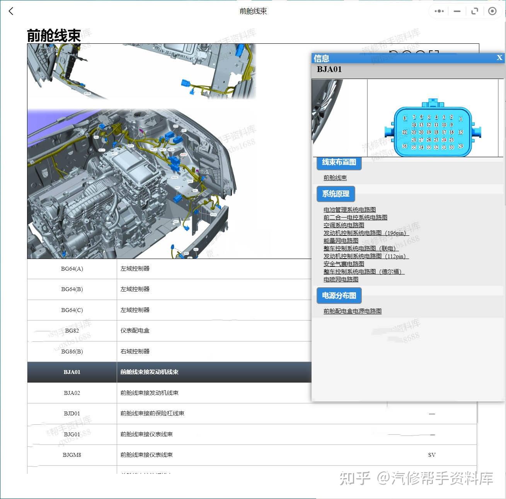Open 前舱配电盒电源电路图 link
506x499 pixels.
pyautogui.click(x=352, y=311)
